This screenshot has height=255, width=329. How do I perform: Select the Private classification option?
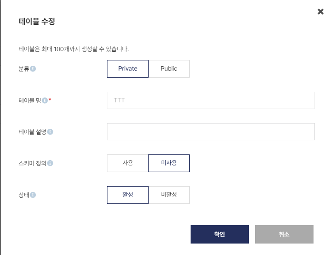click(x=127, y=69)
